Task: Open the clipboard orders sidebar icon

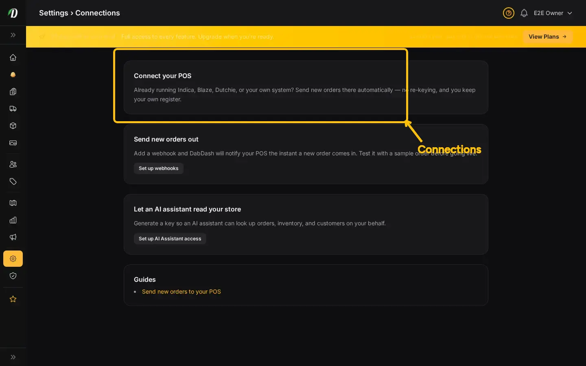Action: click(13, 91)
